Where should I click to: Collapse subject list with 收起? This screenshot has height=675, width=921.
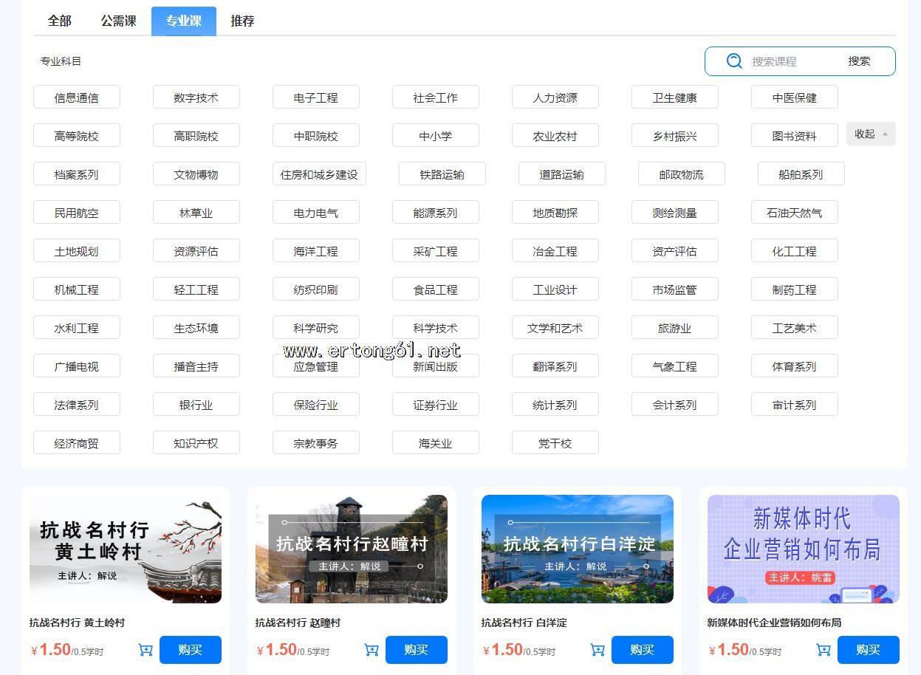click(x=870, y=134)
